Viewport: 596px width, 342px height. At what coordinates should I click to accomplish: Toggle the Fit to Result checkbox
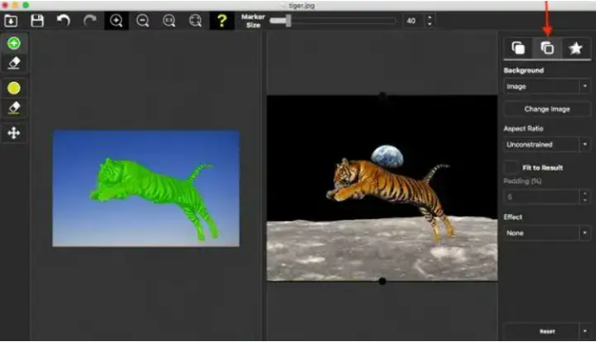pos(511,168)
